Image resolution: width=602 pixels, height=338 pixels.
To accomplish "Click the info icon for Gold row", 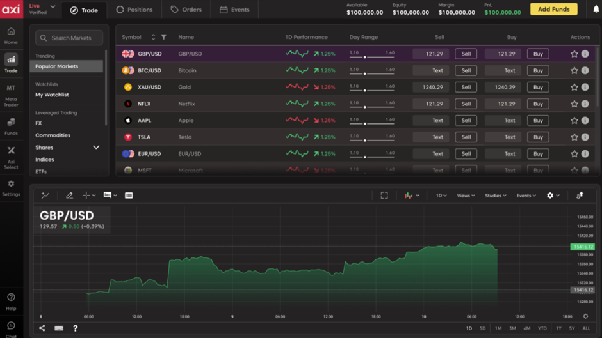I will click(585, 88).
